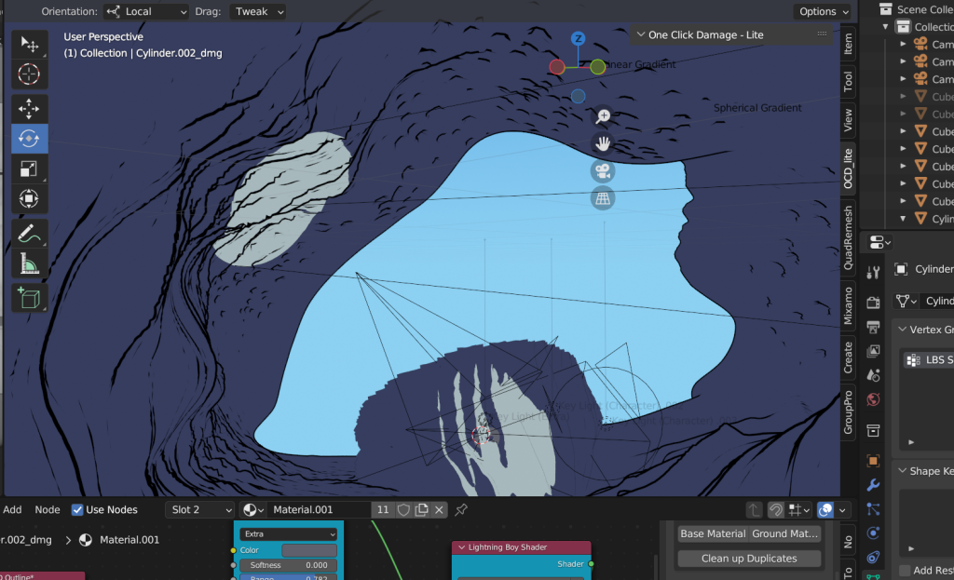Open the Object properties orange square icon

click(x=873, y=460)
